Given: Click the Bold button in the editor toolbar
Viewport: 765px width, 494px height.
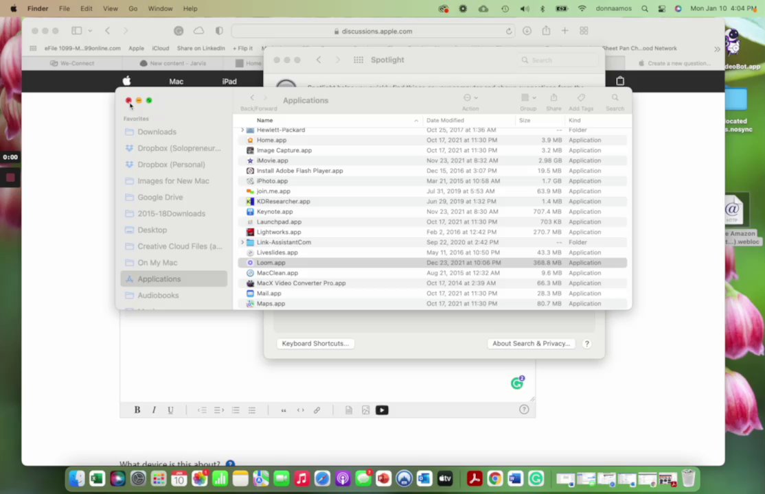Looking at the screenshot, I should 137,410.
